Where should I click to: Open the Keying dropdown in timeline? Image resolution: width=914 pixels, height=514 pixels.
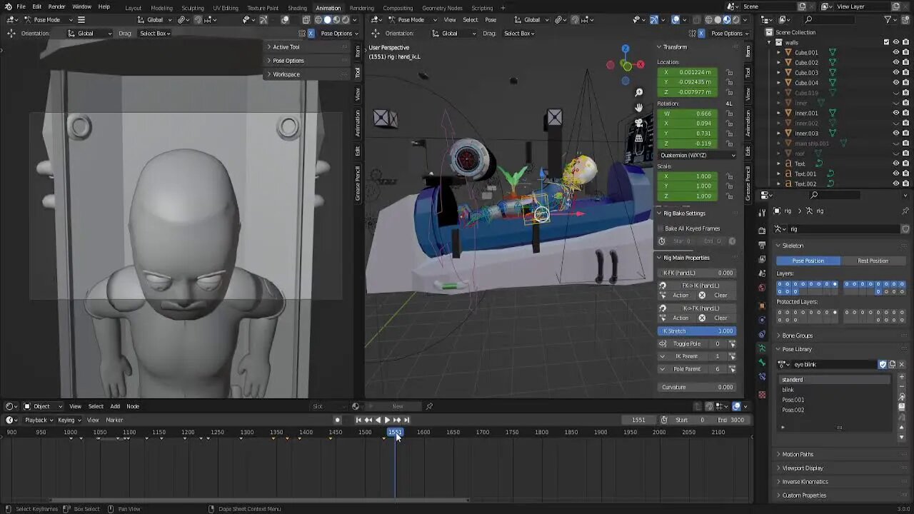click(x=69, y=420)
